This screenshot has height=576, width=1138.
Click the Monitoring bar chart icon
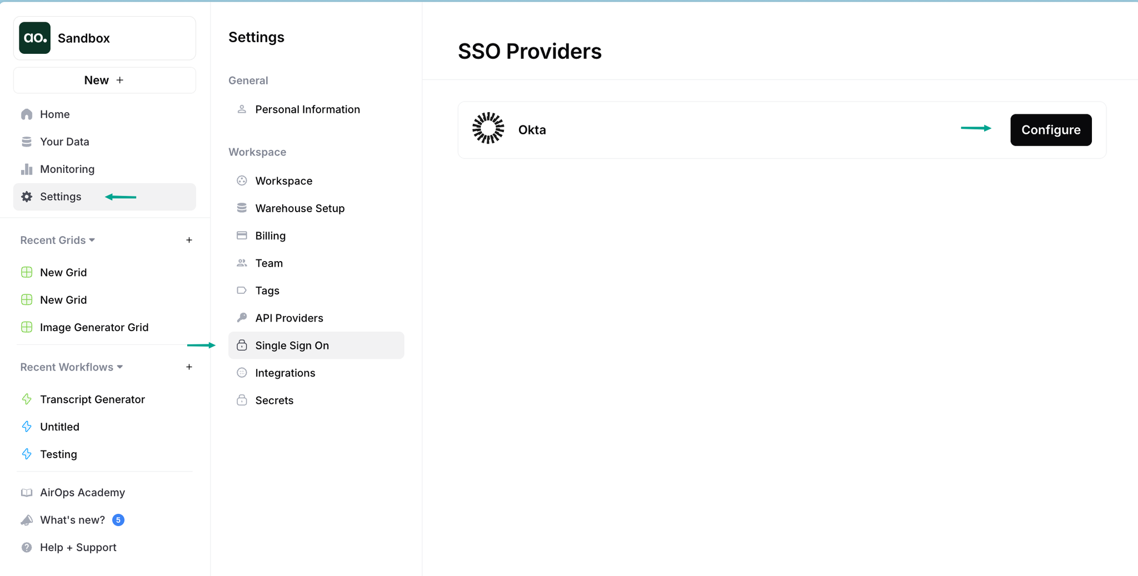click(27, 169)
